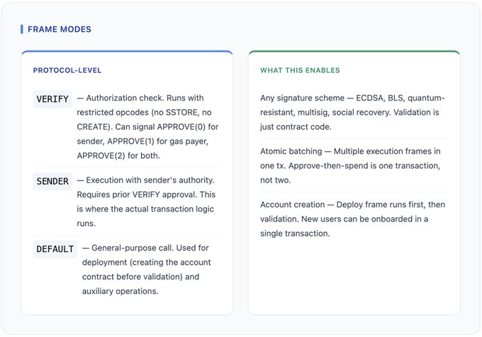Click the blue accent bar beside FRAME MODES

click(x=22, y=30)
